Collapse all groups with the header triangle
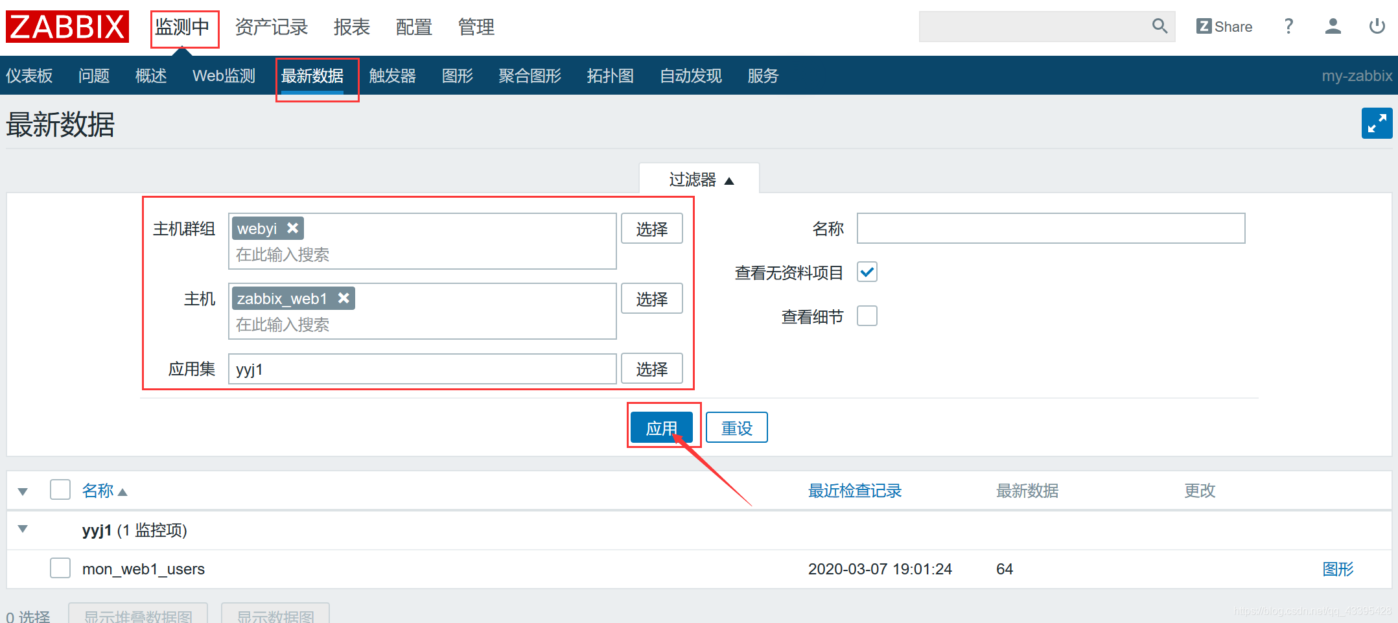 (23, 491)
